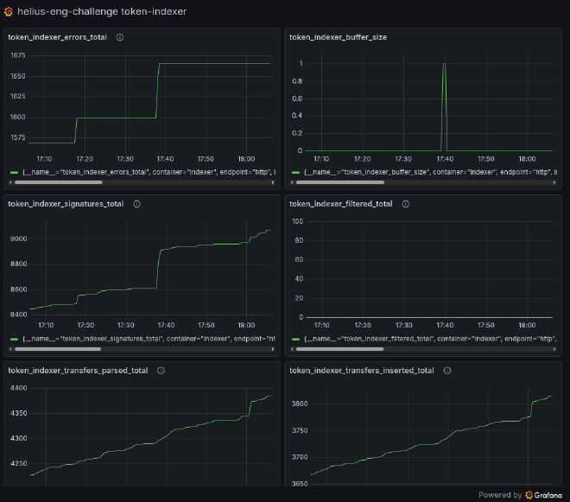Open the token_indexer_signatures_total panel title menu
The width and height of the screenshot is (570, 502).
pos(66,204)
